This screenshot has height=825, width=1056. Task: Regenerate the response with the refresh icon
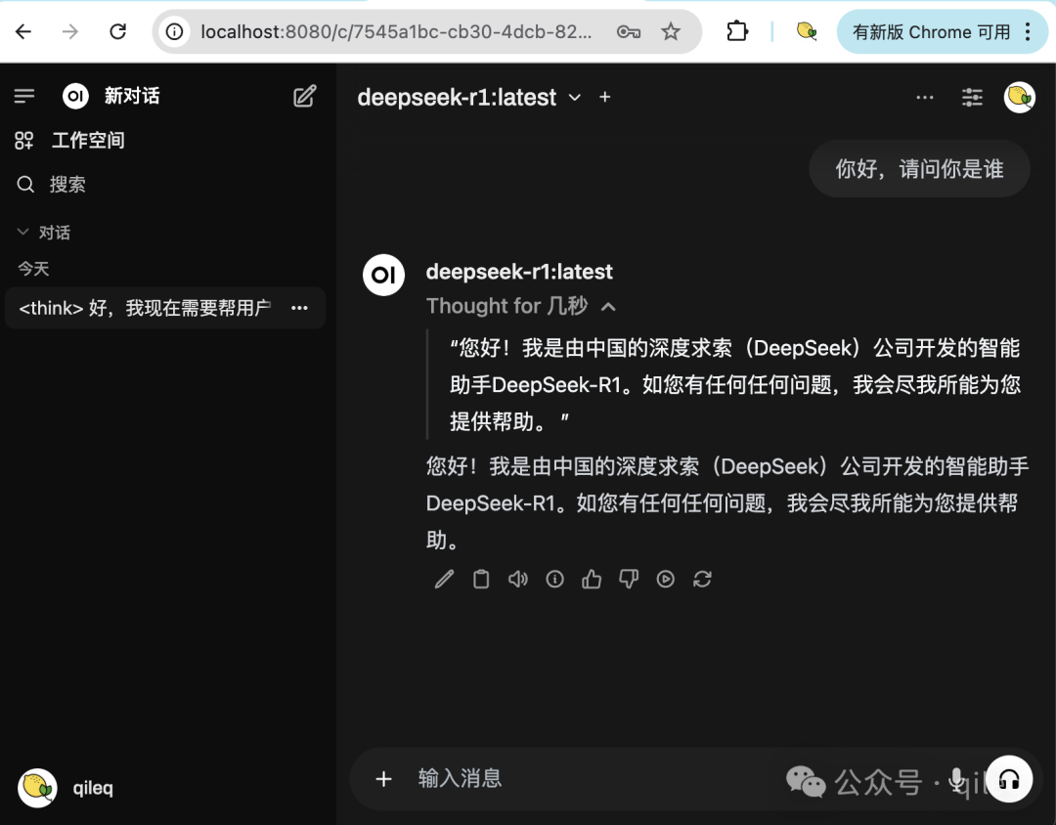tap(702, 580)
